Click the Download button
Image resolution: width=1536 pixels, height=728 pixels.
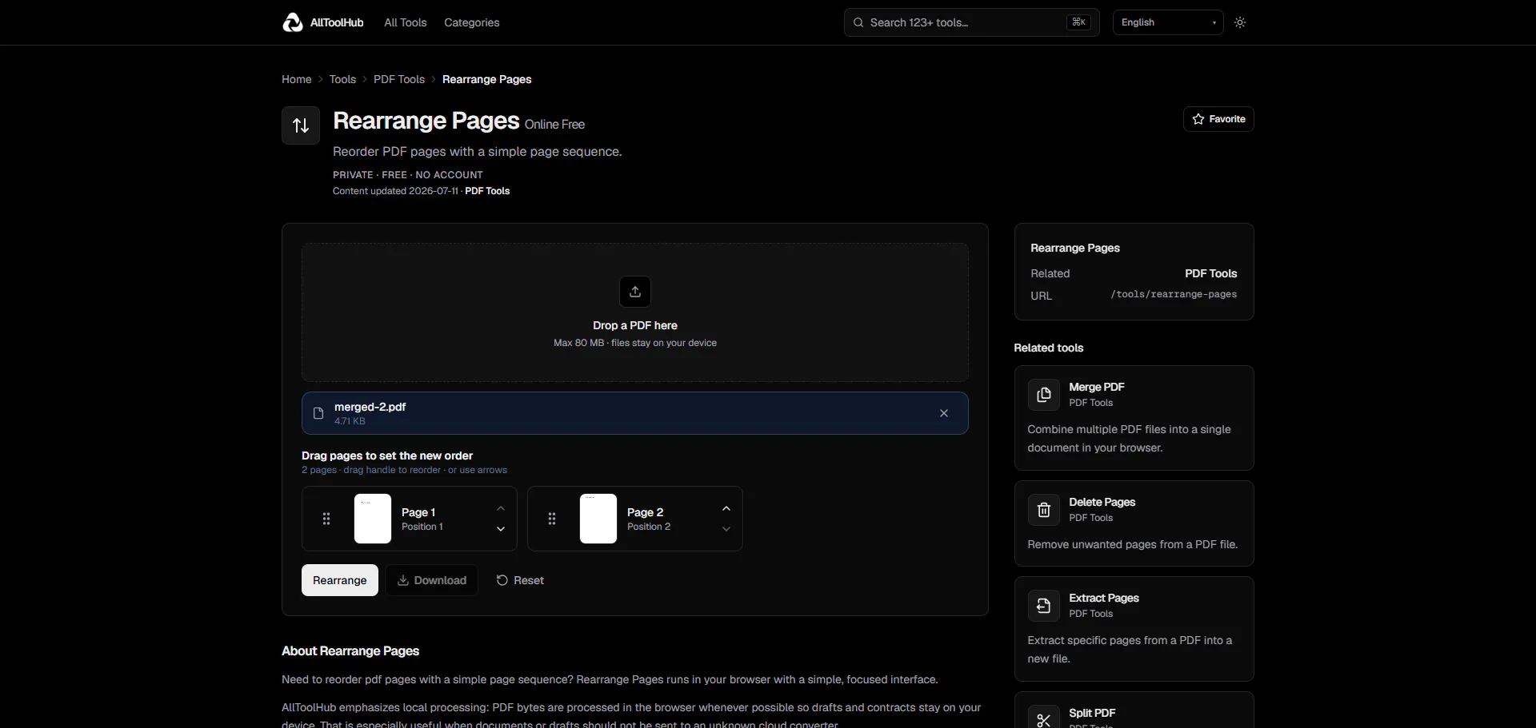tap(432, 580)
